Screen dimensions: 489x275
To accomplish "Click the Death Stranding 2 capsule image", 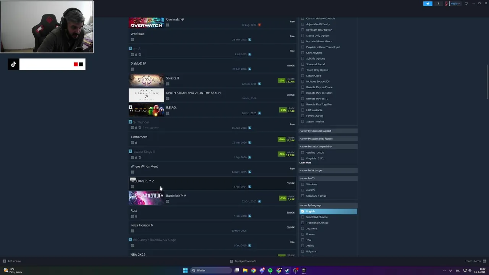I will pos(146,95).
